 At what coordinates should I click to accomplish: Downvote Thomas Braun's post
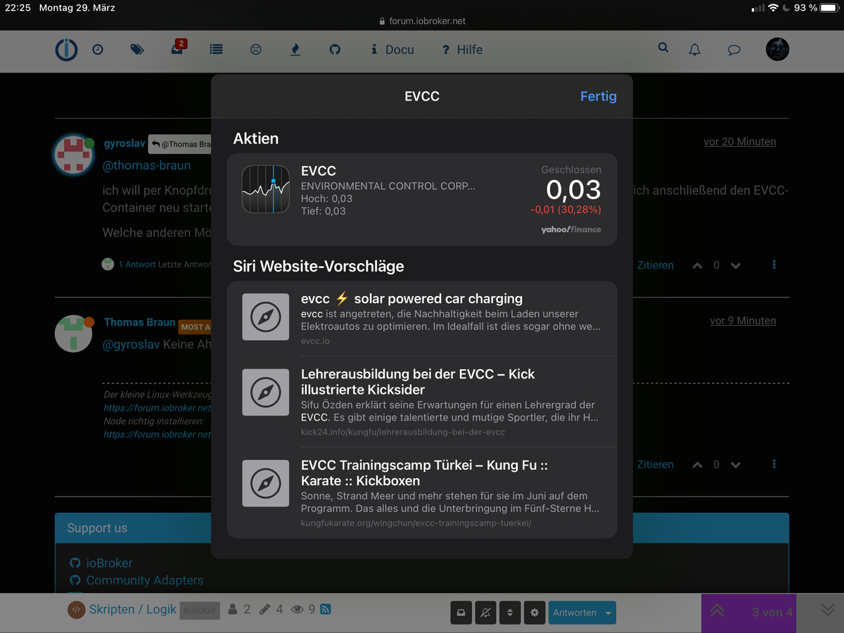click(x=736, y=465)
